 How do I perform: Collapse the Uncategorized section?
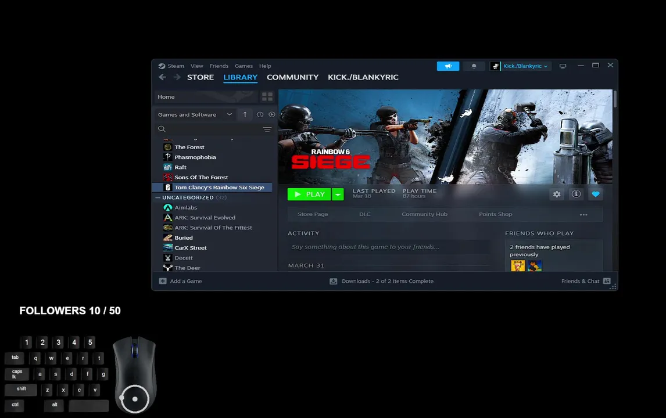pos(158,198)
